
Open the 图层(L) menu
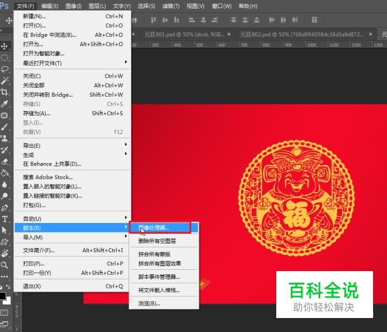[97, 6]
